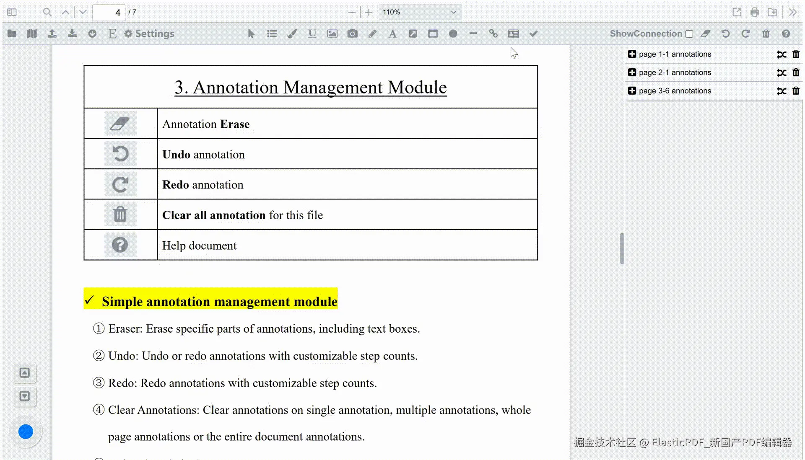Image resolution: width=805 pixels, height=460 pixels.
Task: Toggle visibility of page 1-1 annotations
Action: point(782,54)
